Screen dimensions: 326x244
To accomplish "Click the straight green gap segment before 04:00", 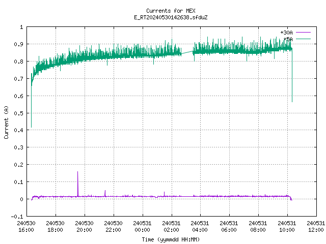I will pyautogui.click(x=187, y=52).
